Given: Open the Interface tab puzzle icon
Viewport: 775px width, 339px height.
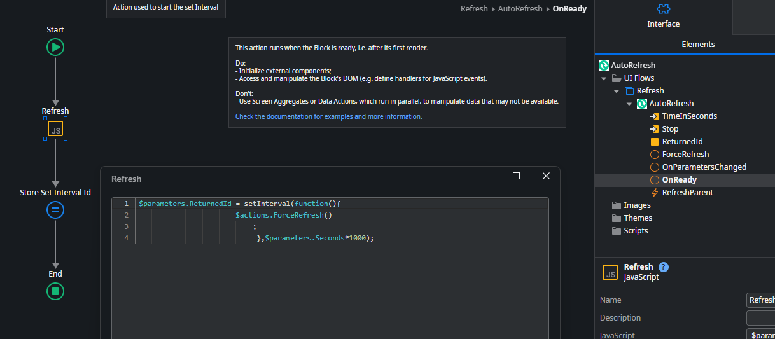Looking at the screenshot, I should tap(664, 9).
